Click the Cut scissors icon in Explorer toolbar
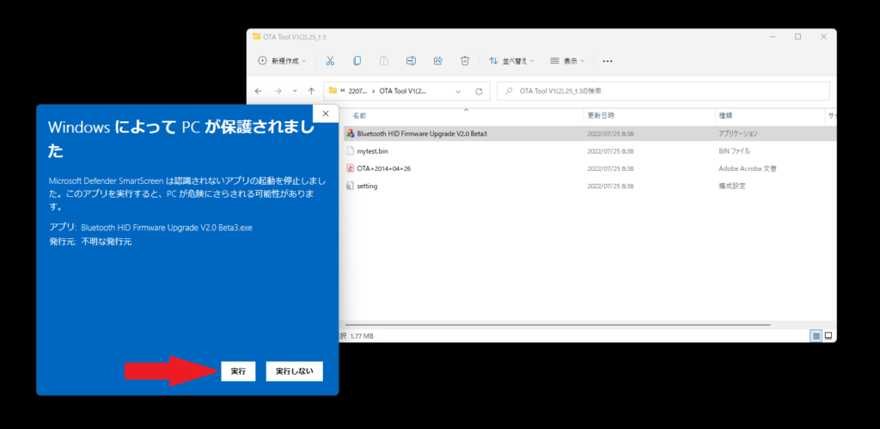 (330, 61)
